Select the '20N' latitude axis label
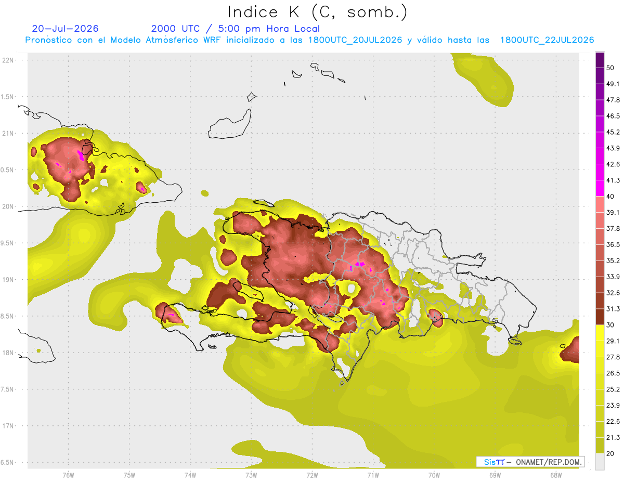The image size is (624, 482). click(x=8, y=206)
